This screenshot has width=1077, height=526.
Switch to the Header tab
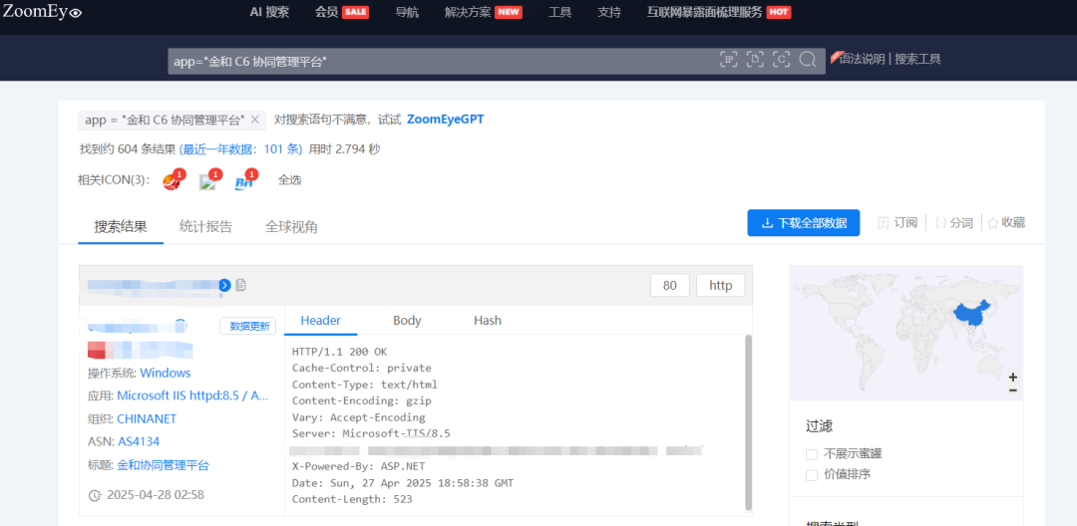point(321,320)
